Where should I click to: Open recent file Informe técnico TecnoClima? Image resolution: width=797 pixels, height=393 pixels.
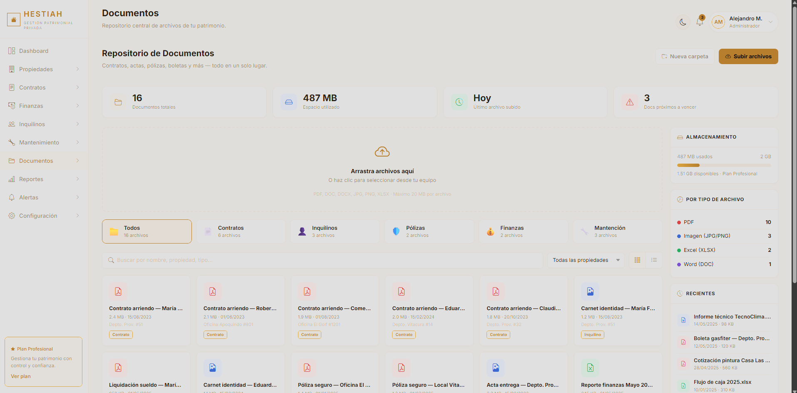[724, 320]
